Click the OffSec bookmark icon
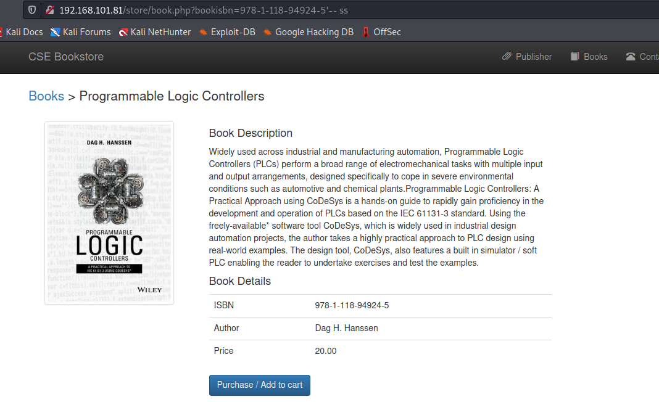 (x=366, y=32)
